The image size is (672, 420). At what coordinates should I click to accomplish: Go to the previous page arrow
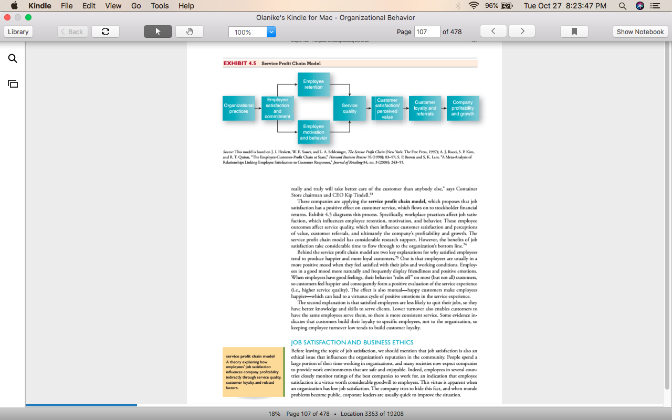493,31
